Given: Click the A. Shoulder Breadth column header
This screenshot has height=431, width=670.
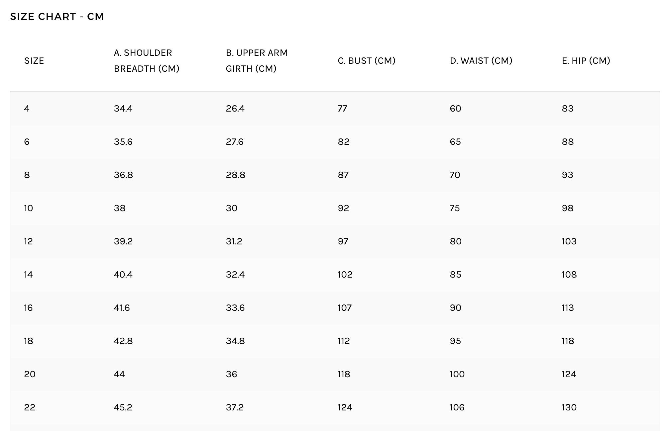Looking at the screenshot, I should pos(147,61).
